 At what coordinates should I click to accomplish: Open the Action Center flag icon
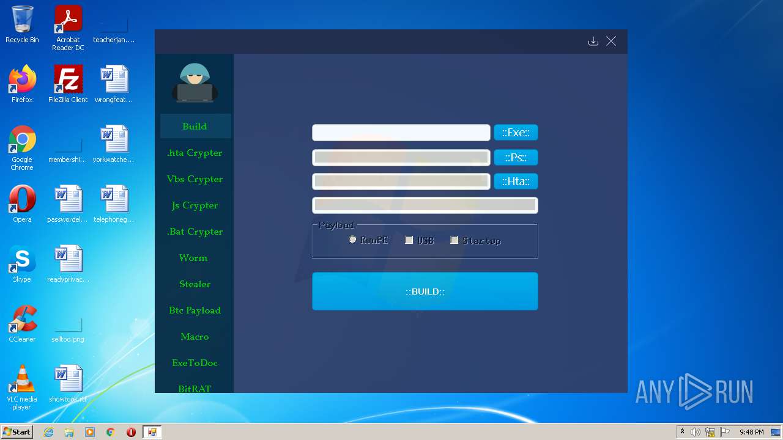click(725, 432)
